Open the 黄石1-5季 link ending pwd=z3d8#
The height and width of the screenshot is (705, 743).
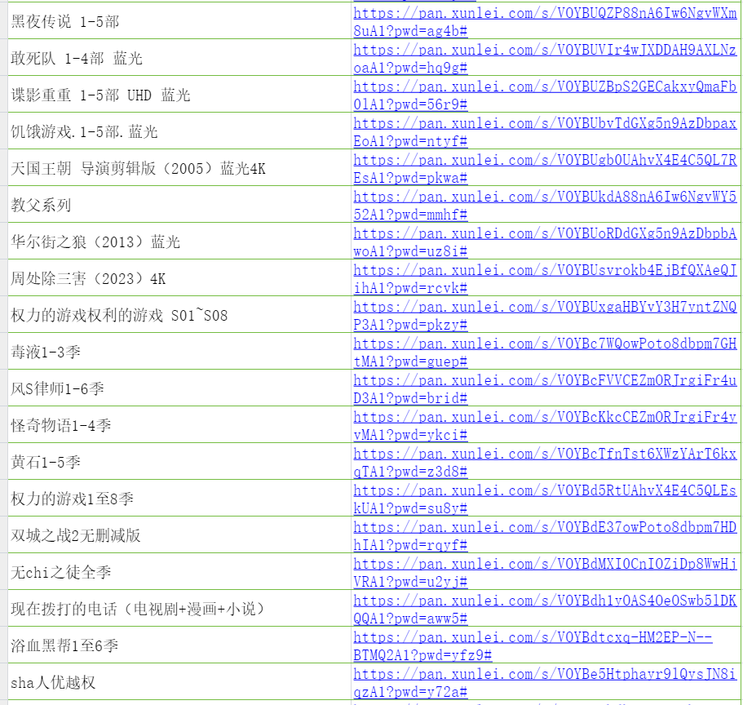point(544,454)
